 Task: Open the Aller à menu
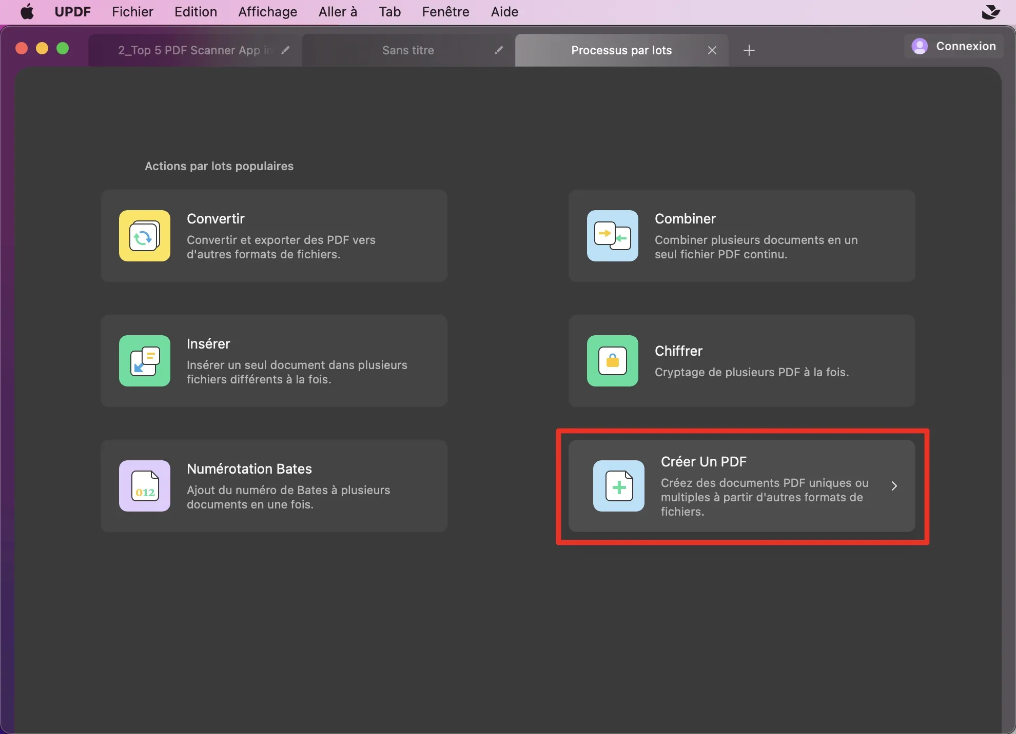click(x=338, y=12)
